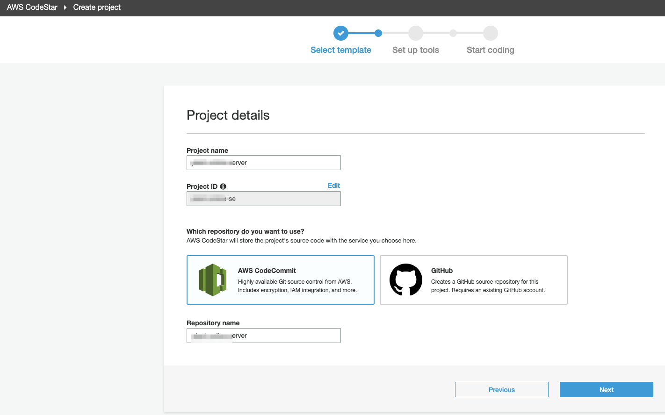Screen dimensions: 665x415
Task: Click the 'AWS CodeStar will store the project's source code' text
Action: 301,241
